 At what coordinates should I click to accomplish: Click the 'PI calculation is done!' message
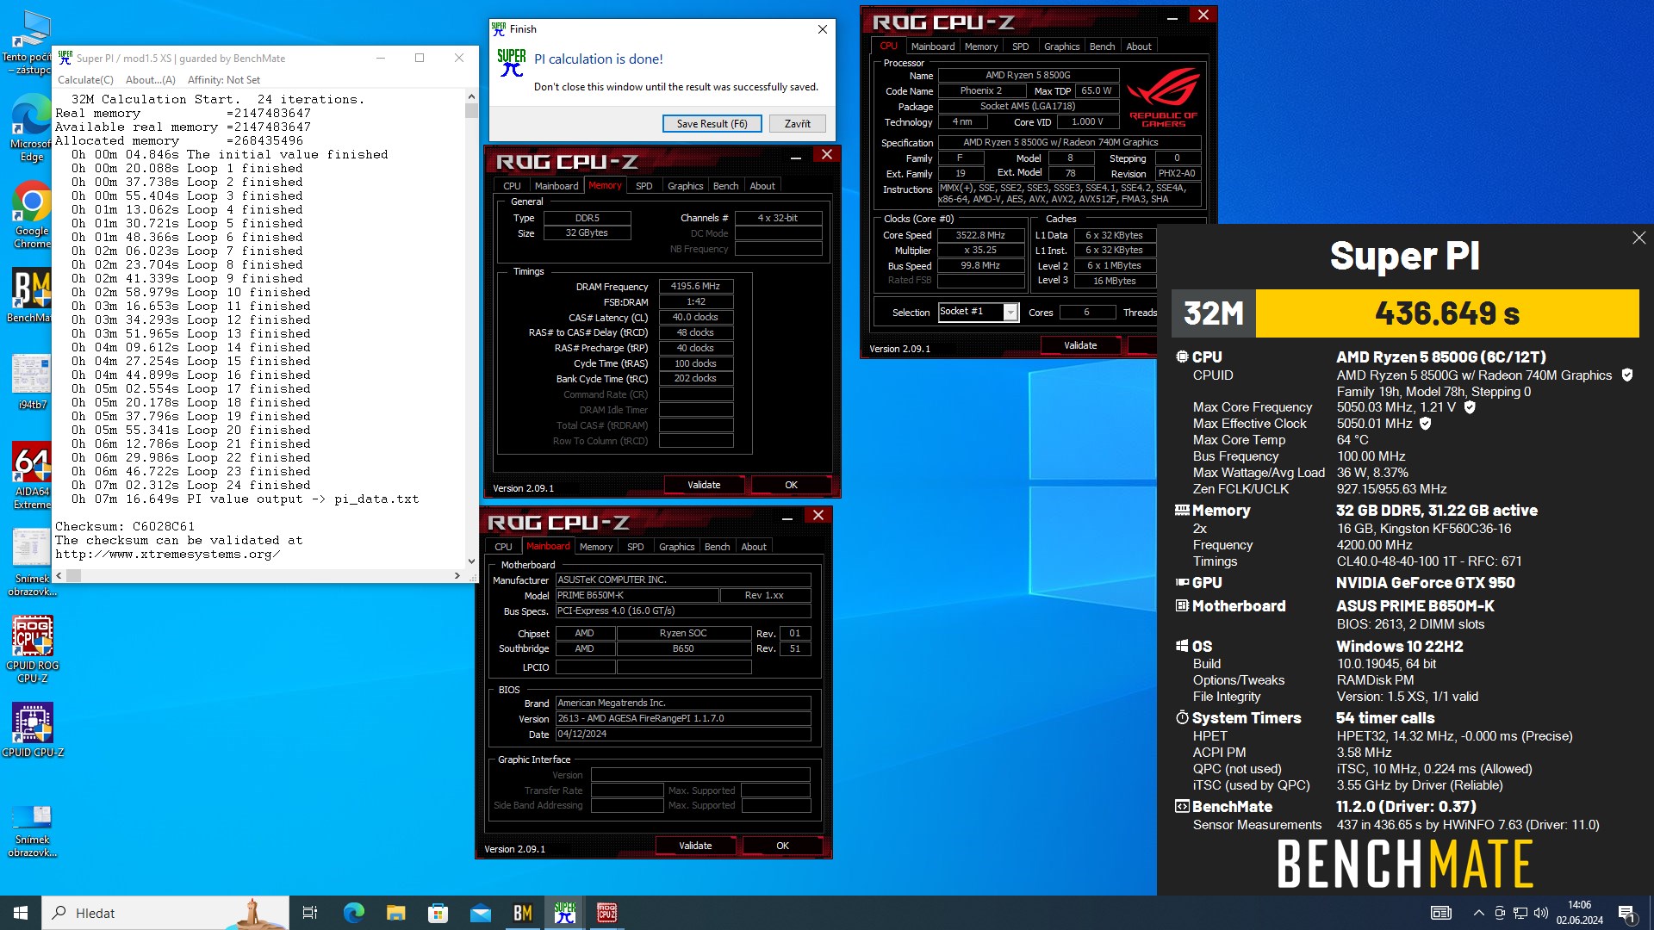point(599,59)
